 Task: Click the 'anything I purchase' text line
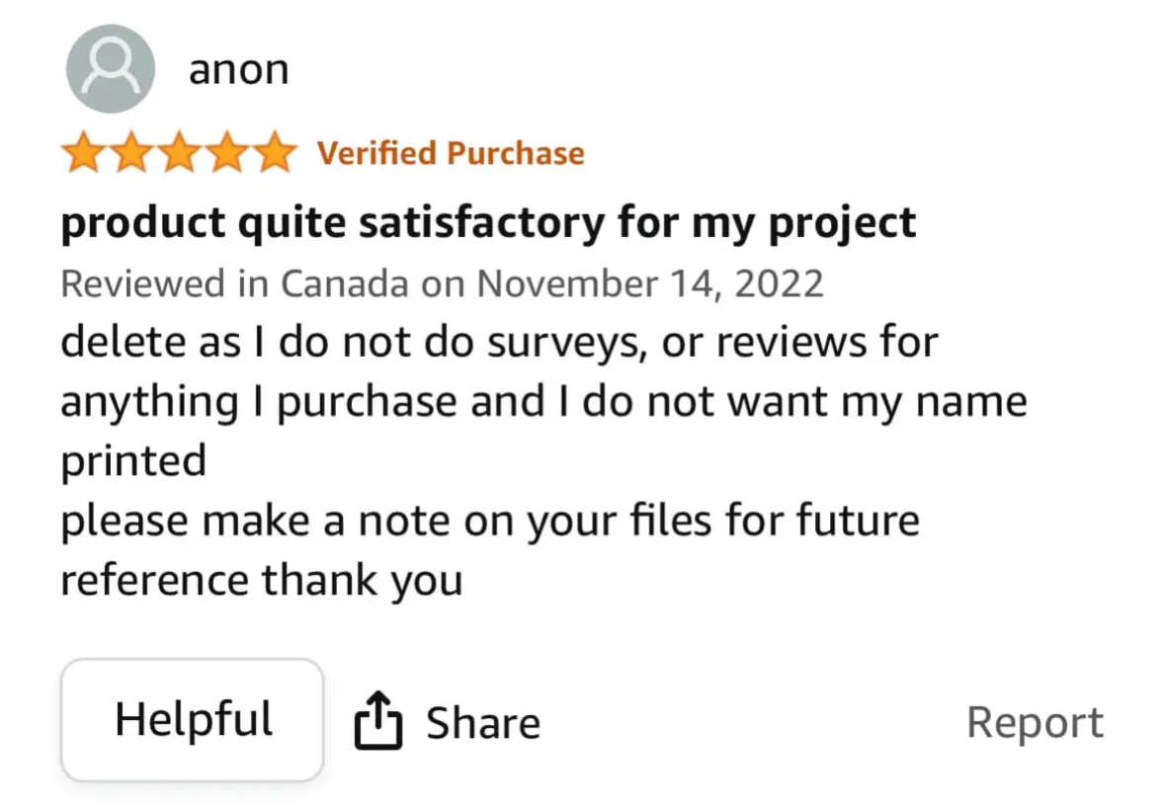coord(543,402)
